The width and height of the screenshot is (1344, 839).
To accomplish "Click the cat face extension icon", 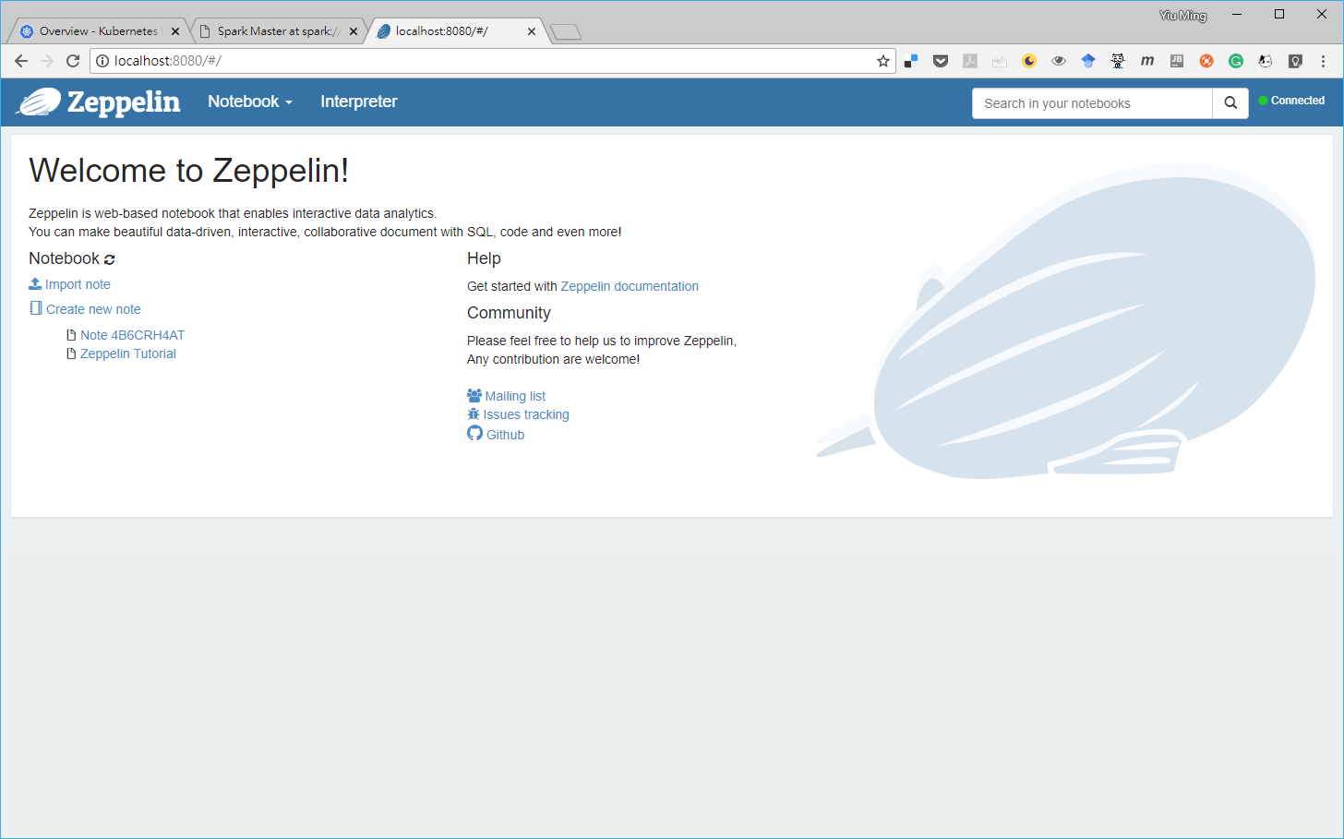I will [x=1266, y=61].
